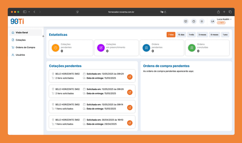
Task: Switch statistics period to 1 mês
Action: (191, 35)
